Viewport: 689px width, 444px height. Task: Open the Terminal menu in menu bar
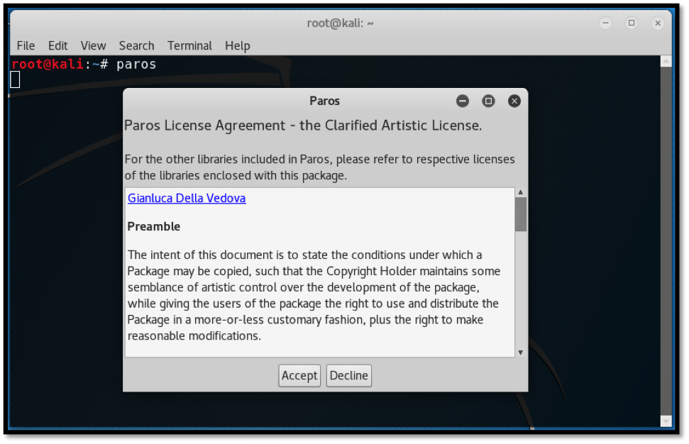[x=189, y=45]
